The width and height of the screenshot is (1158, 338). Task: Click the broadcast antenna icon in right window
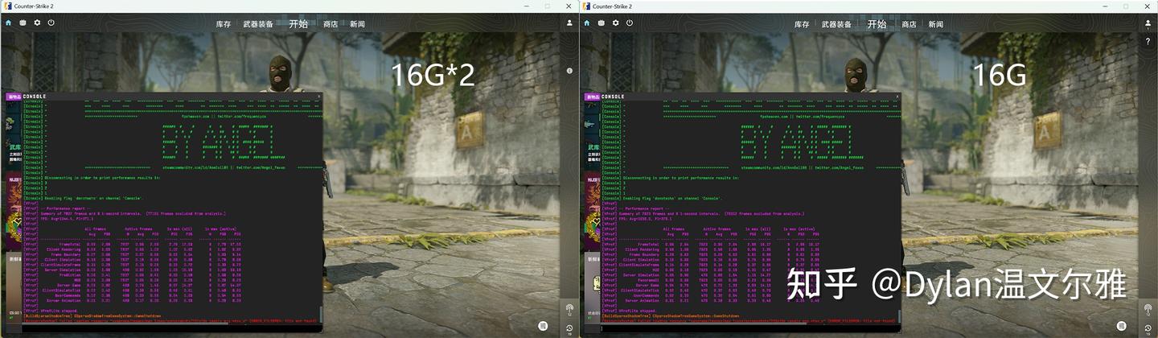click(1148, 309)
